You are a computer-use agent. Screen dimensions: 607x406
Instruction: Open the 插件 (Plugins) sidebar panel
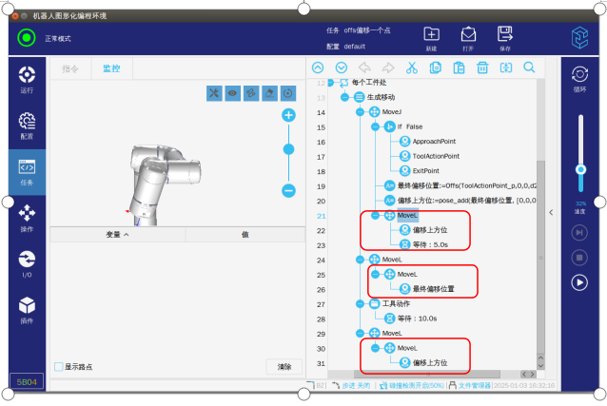click(x=27, y=309)
